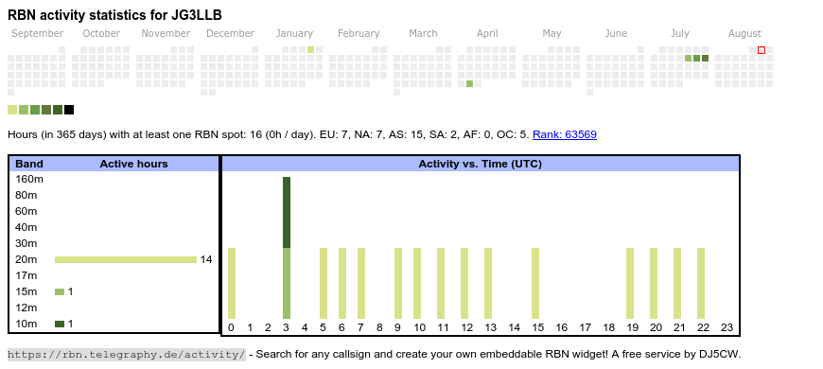The height and width of the screenshot is (369, 823).
Task: Click the November month label
Action: tap(166, 34)
